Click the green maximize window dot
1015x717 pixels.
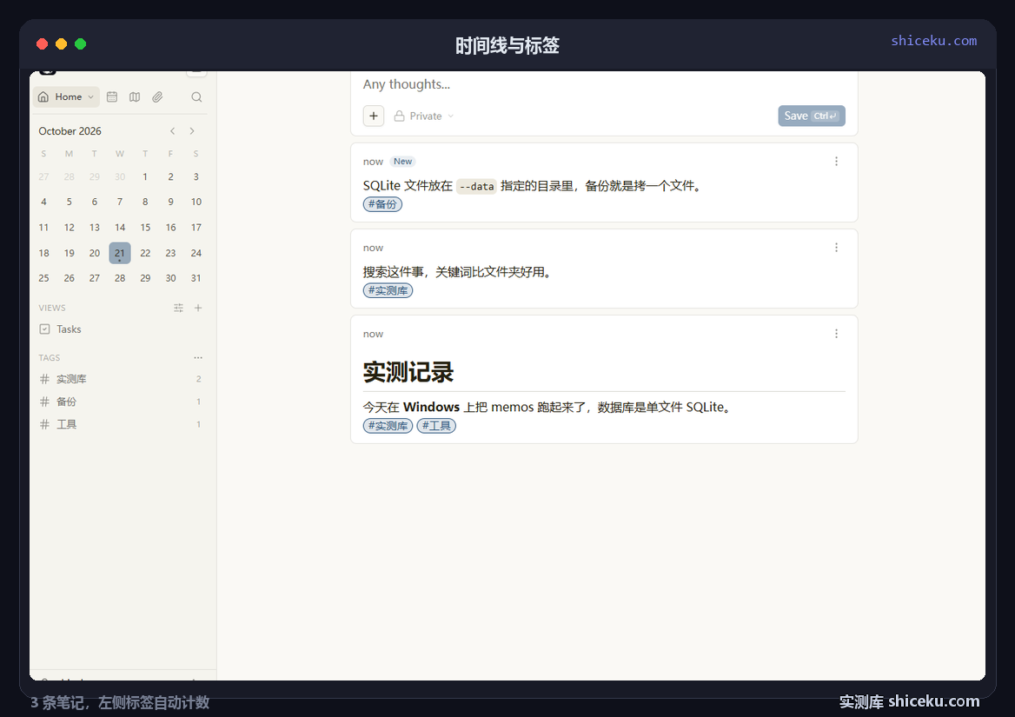click(x=81, y=44)
